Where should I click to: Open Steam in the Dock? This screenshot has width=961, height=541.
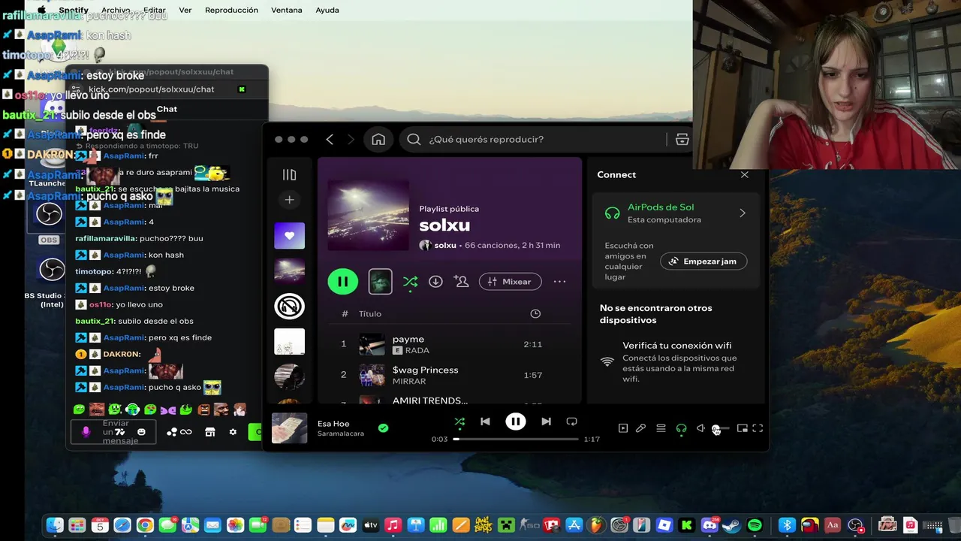732,525
